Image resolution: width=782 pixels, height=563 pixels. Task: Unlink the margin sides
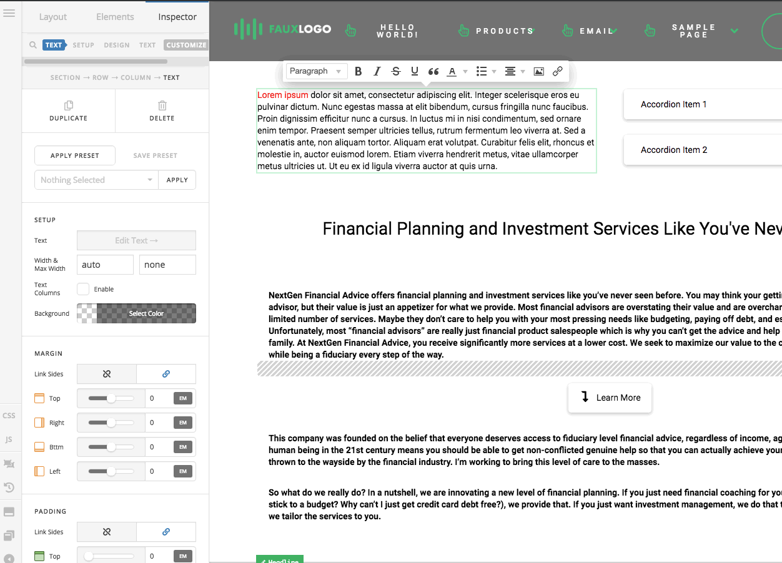click(x=107, y=374)
